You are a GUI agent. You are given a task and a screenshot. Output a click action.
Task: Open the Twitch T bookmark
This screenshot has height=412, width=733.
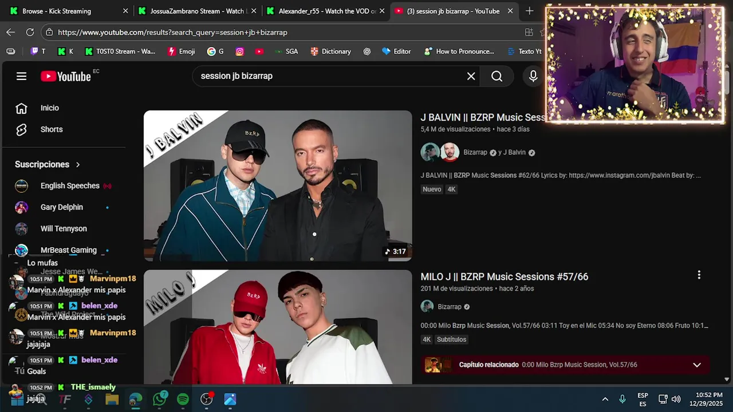(x=38, y=51)
